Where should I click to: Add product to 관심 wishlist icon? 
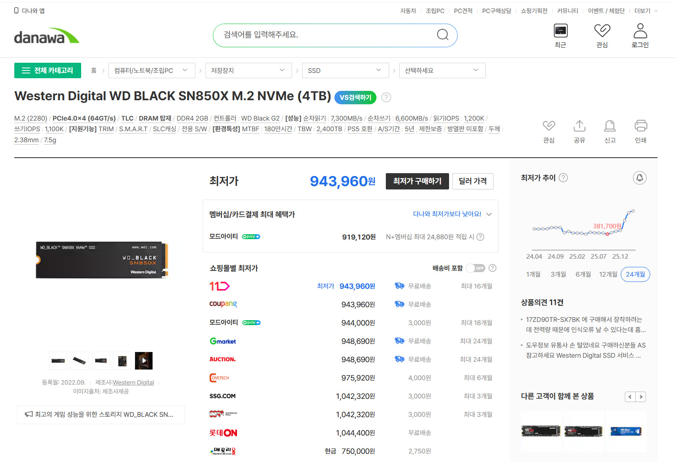[x=549, y=131]
